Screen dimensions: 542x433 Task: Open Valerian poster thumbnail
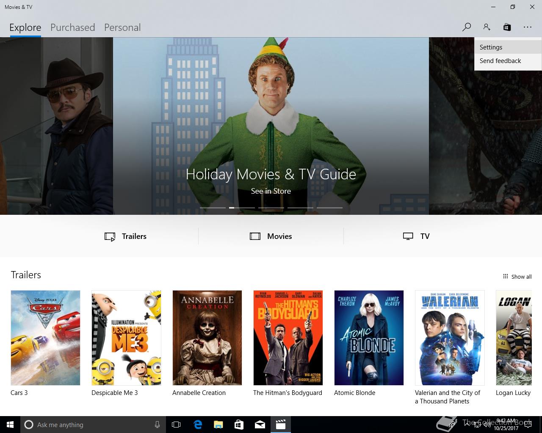click(450, 337)
